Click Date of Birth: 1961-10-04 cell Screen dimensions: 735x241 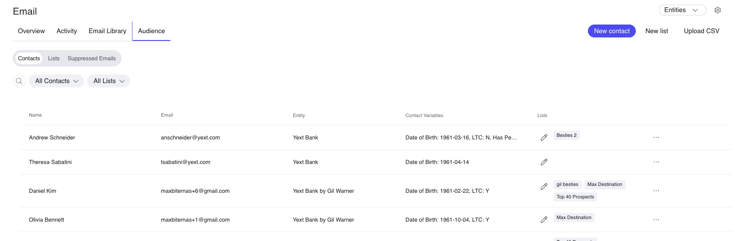coord(447,220)
